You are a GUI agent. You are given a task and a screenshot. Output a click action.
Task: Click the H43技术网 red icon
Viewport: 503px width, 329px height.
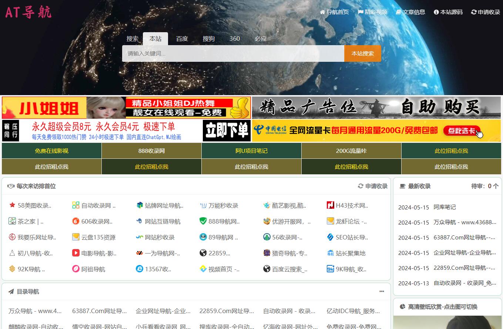pyautogui.click(x=330, y=205)
